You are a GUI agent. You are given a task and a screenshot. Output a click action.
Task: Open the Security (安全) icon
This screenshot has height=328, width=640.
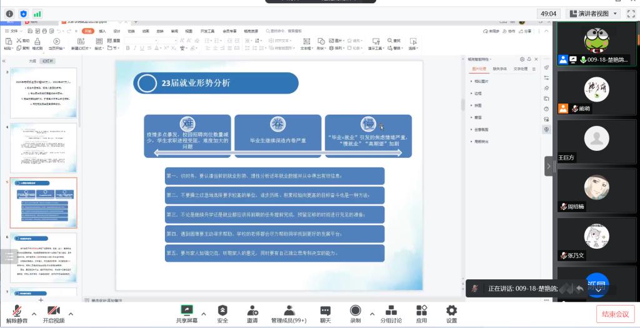[x=222, y=311]
